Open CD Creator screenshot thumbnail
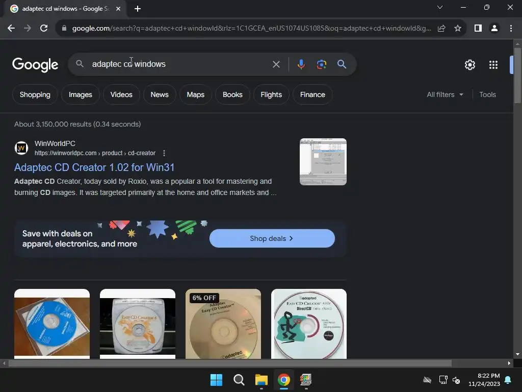This screenshot has height=392, width=522. [323, 162]
